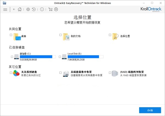
Task: Click the 新加卷 (C:) label
Action: tap(25, 54)
